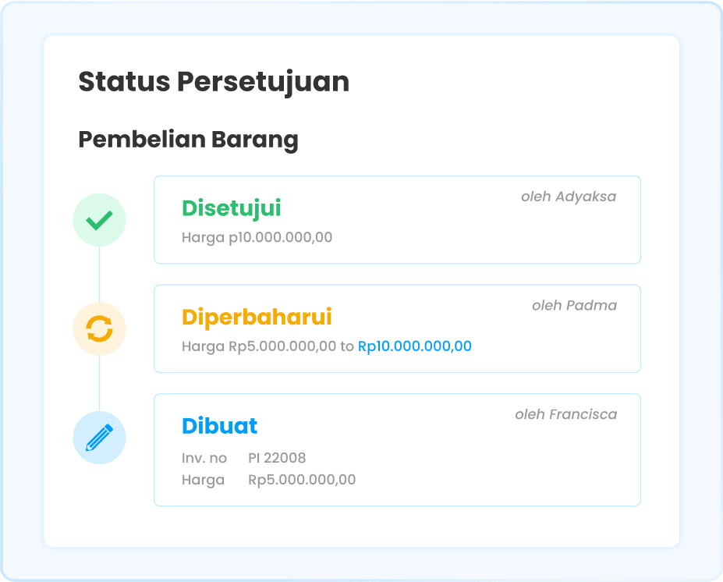This screenshot has width=723, height=582.
Task: Click the Harga p10.000.000,00 value
Action: 257,237
